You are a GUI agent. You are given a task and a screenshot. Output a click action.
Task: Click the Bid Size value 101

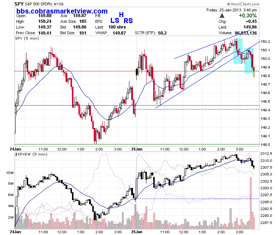(x=83, y=33)
